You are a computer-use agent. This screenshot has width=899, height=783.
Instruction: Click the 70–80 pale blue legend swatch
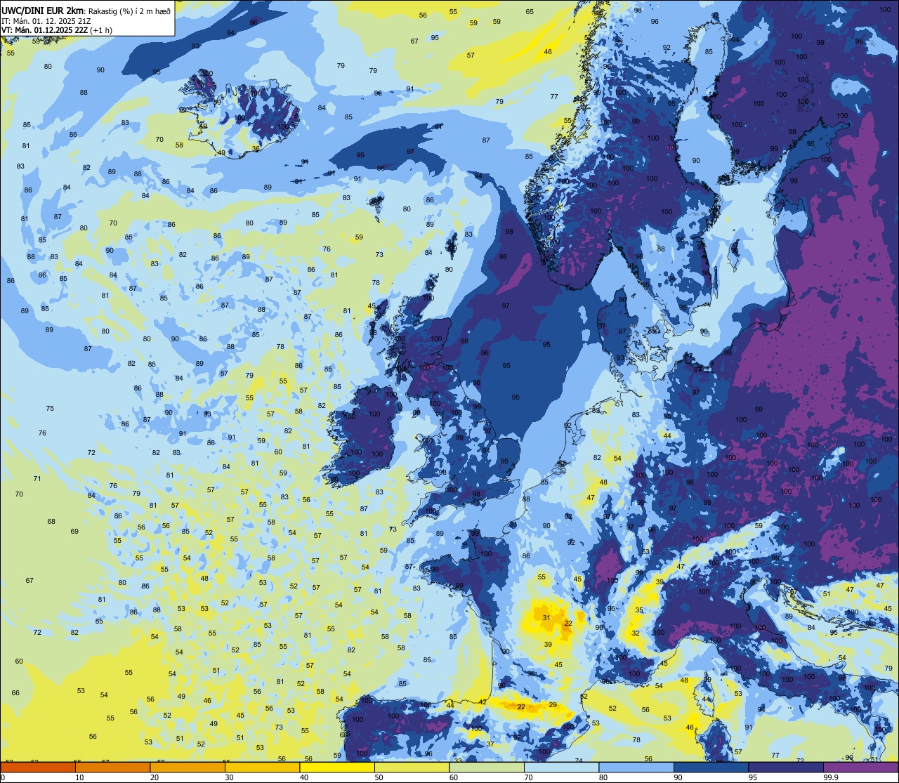(x=561, y=768)
